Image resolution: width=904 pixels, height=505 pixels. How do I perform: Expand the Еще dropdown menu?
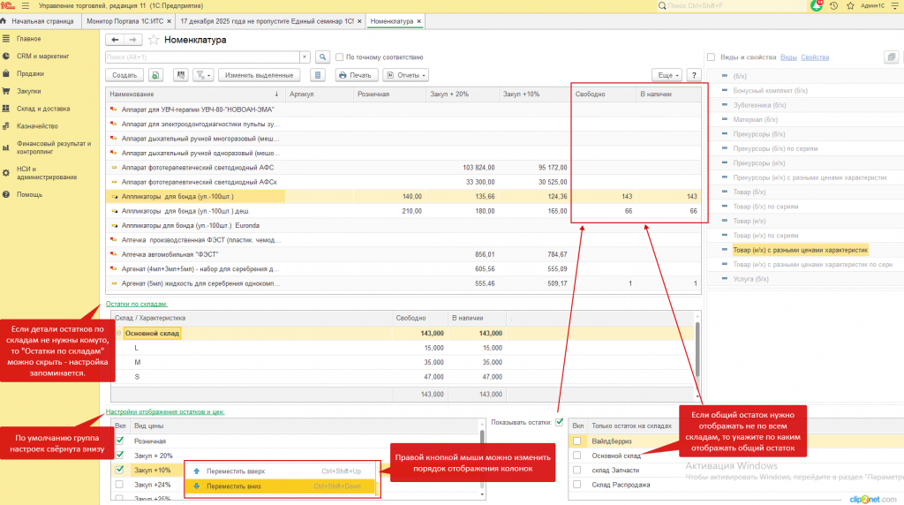pyautogui.click(x=667, y=75)
